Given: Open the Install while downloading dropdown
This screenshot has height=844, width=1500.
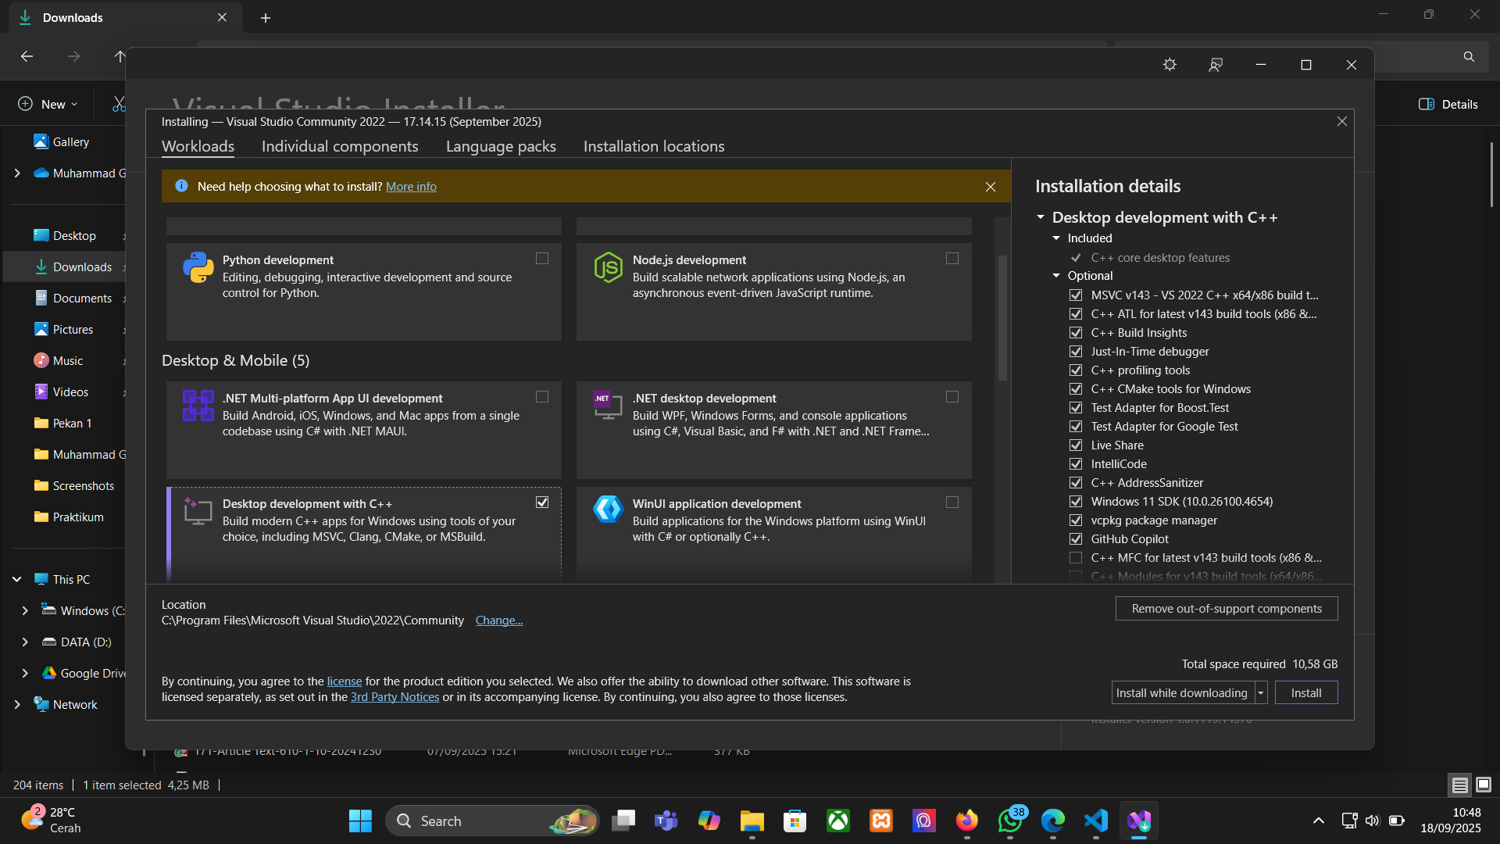Looking at the screenshot, I should coord(1260,693).
